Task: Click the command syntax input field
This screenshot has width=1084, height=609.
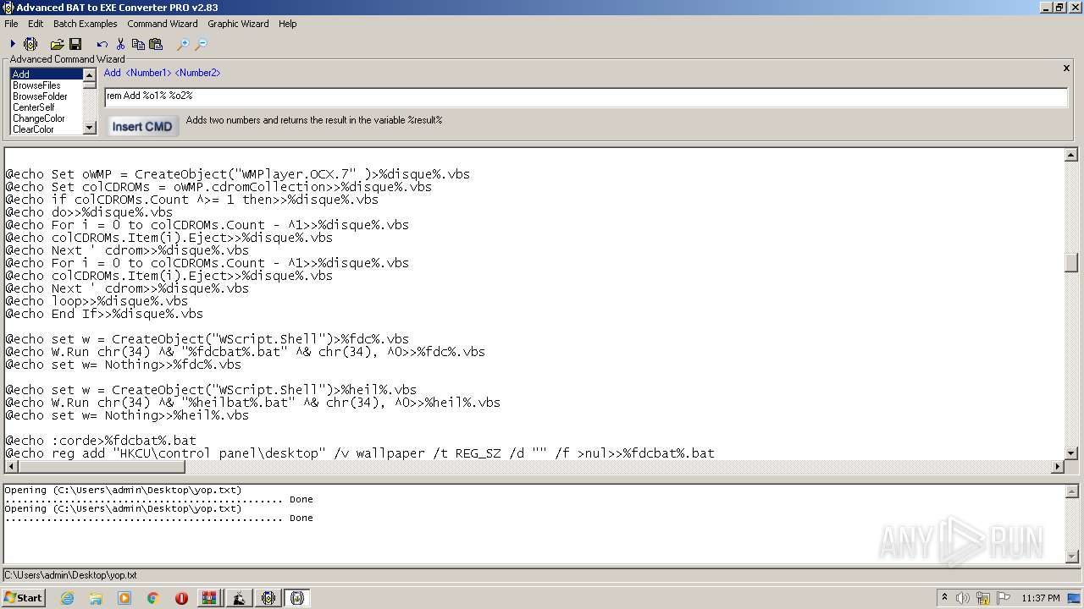Action: 586,96
